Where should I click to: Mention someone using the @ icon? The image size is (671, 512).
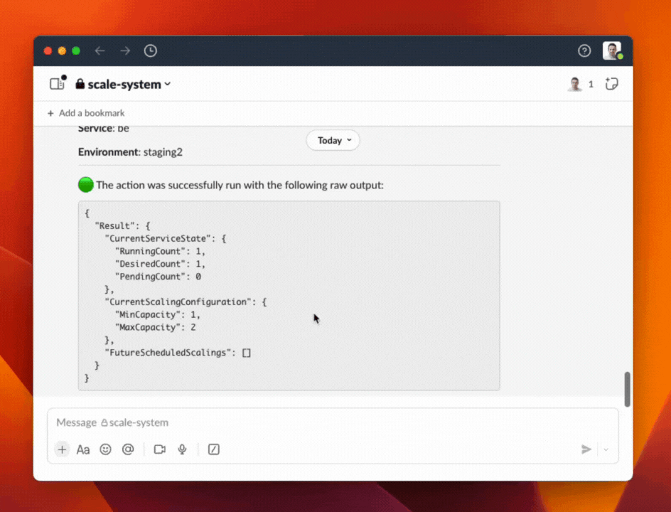128,449
